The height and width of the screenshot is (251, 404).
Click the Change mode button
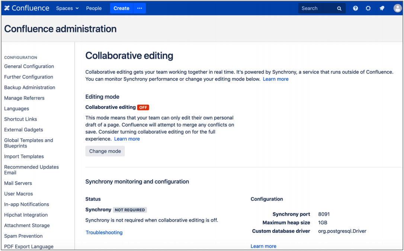pyautogui.click(x=105, y=151)
